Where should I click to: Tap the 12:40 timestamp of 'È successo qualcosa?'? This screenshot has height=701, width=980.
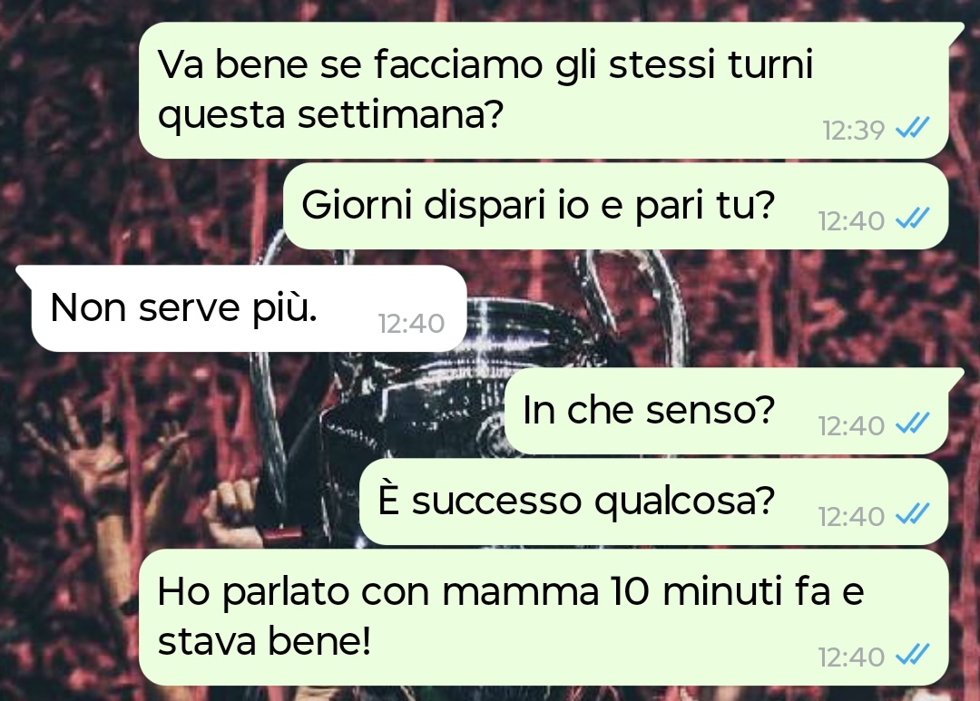(851, 517)
